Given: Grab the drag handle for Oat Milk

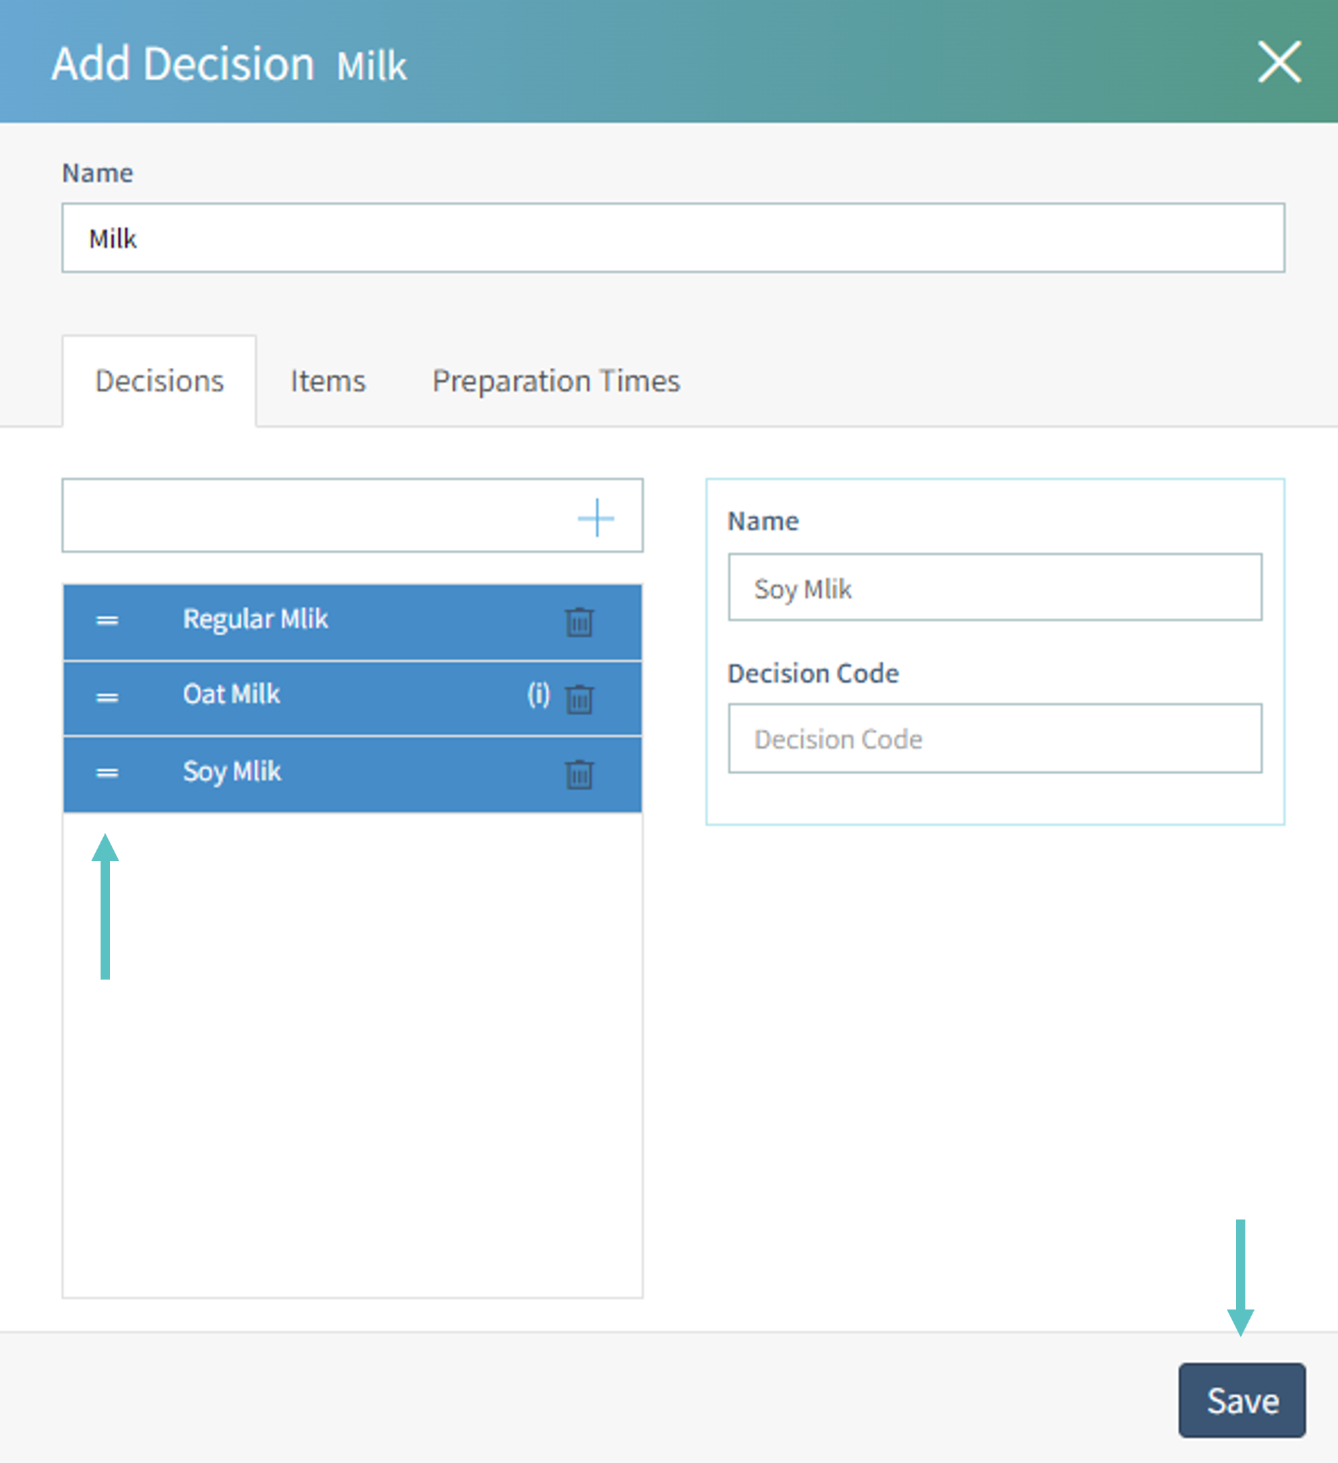Looking at the screenshot, I should click(x=107, y=697).
